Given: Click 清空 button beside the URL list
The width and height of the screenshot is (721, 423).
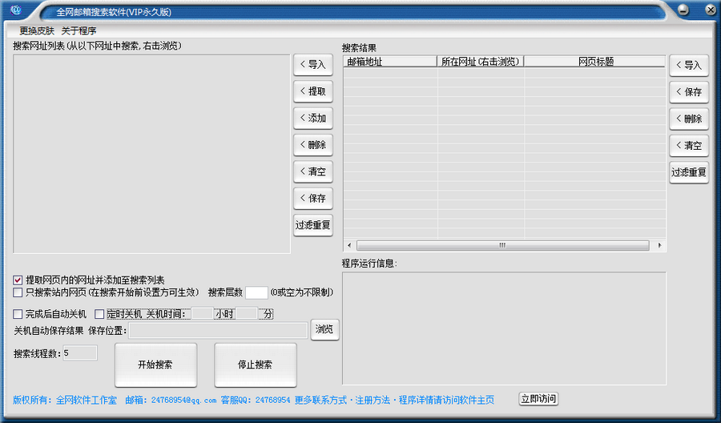Looking at the screenshot, I should coord(313,171).
